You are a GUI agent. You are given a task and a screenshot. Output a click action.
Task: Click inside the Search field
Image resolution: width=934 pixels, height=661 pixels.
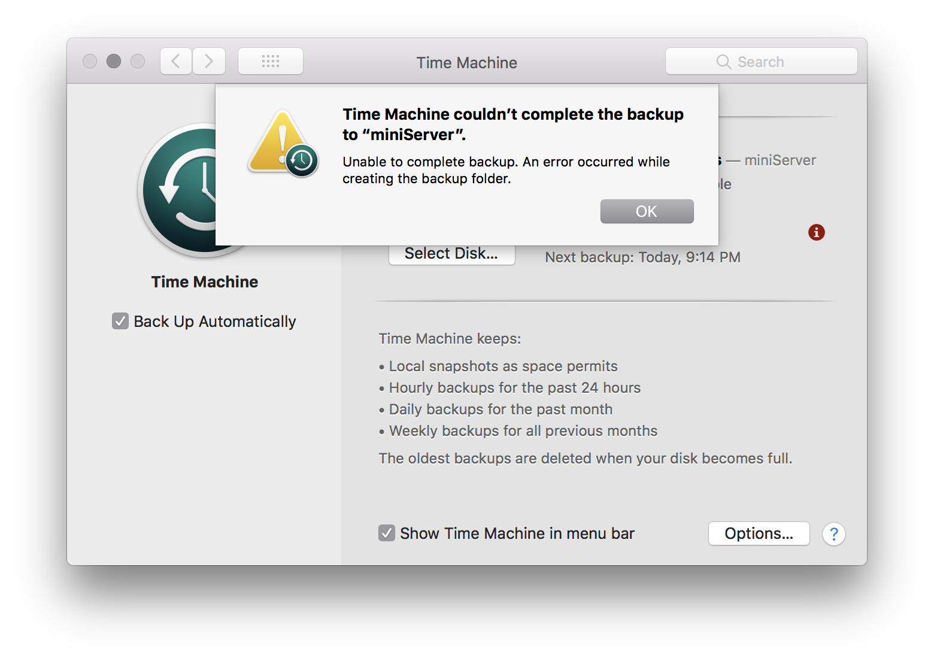[x=766, y=61]
